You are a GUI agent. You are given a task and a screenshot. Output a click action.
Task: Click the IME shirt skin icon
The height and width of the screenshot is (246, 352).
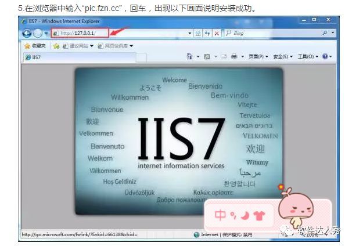(259, 215)
